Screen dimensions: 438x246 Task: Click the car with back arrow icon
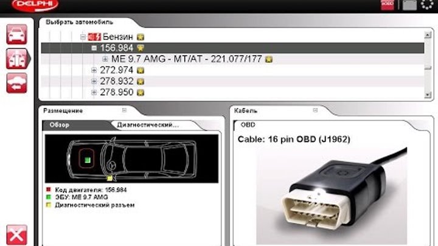17,83
